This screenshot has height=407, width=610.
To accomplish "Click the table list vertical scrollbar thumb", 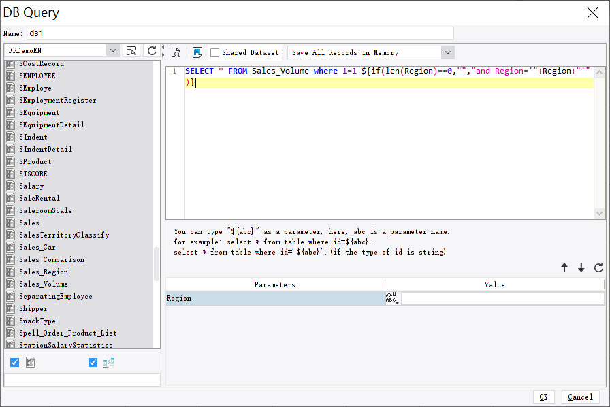I will [x=157, y=264].
